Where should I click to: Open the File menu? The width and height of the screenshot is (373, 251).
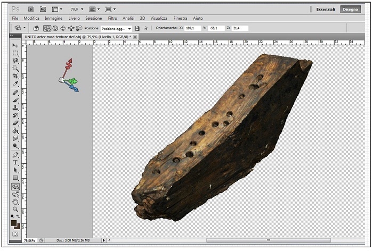[x=15, y=18]
